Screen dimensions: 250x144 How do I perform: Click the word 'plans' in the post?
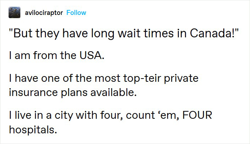74,93
